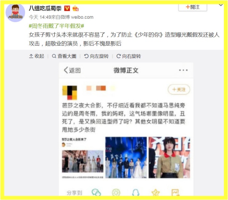
Task: Collapse the image using 收起
Action: click(x=36, y=56)
